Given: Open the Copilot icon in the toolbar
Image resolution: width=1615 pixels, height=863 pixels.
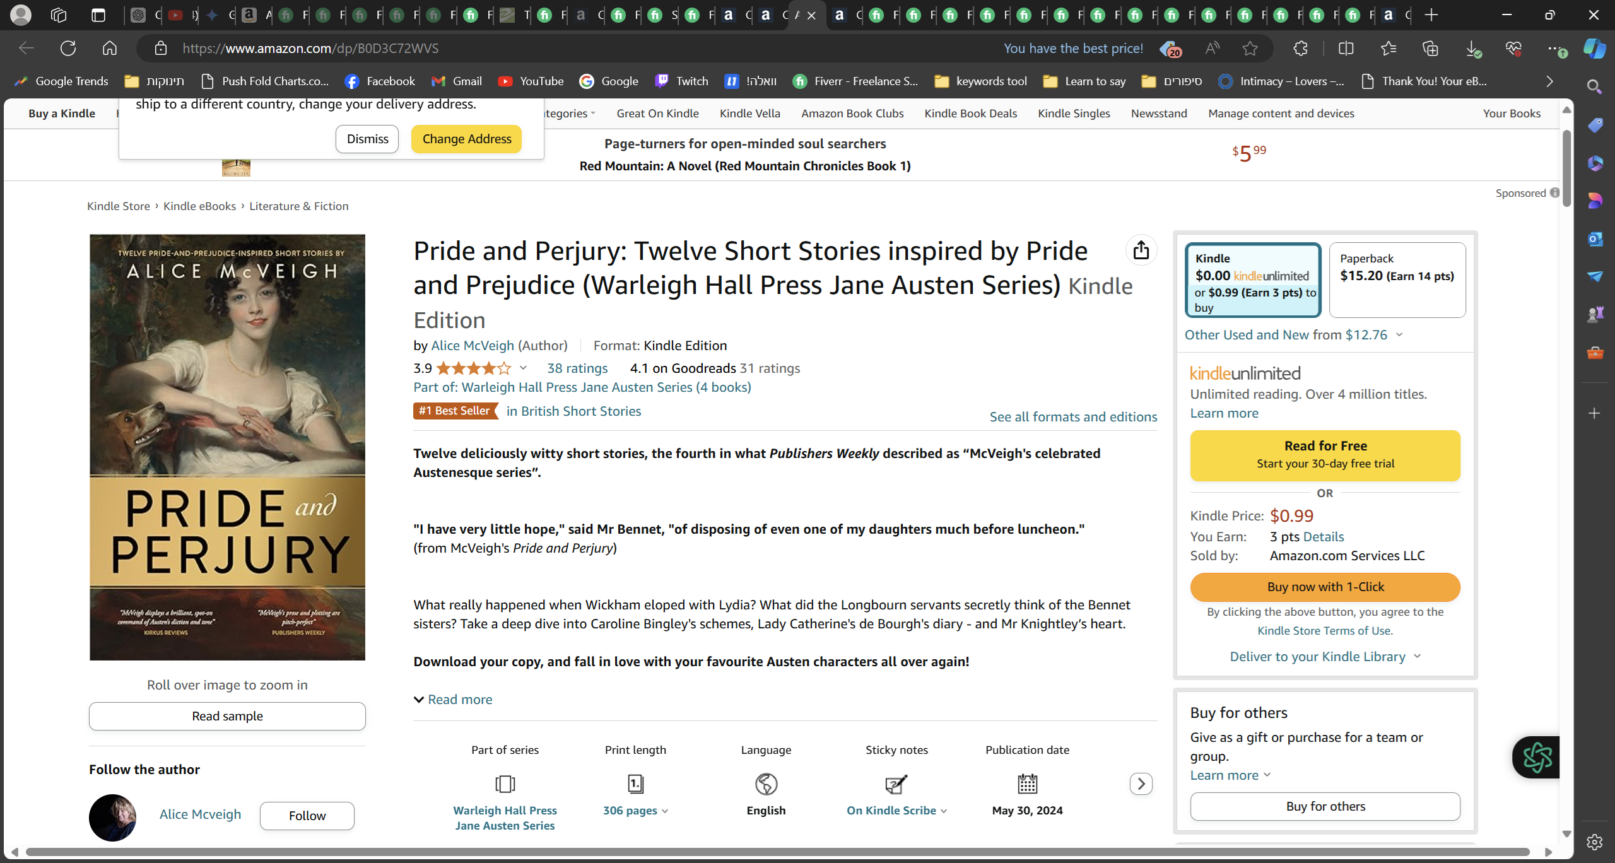Looking at the screenshot, I should click(x=1594, y=48).
